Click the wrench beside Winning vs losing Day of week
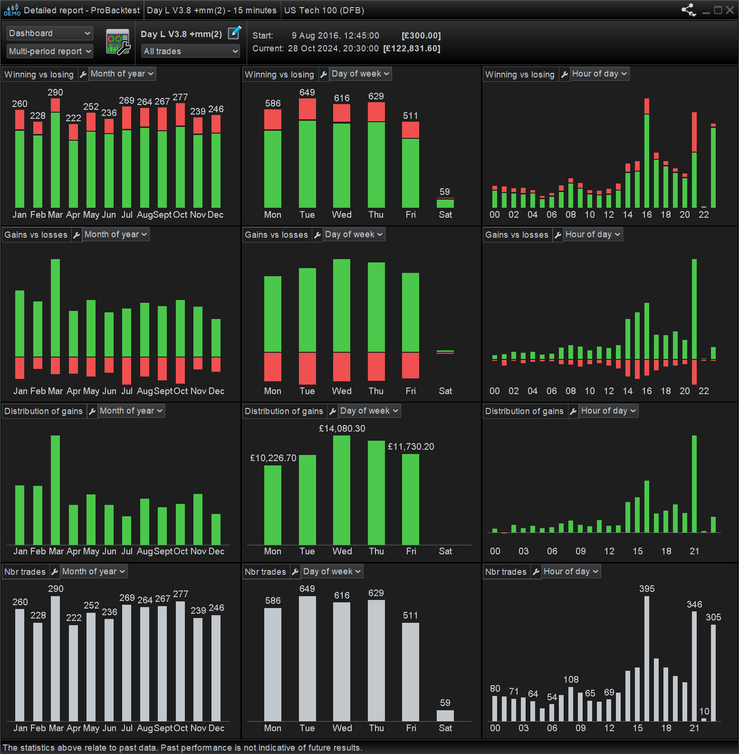Viewport: 739px width, 754px height. [324, 74]
